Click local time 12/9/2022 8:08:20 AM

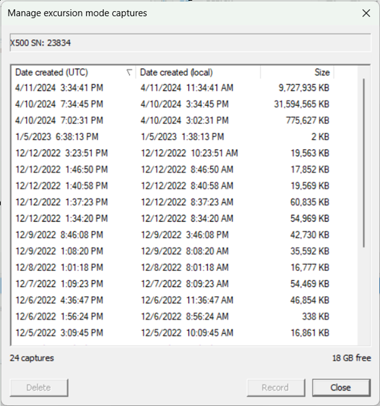184,251
